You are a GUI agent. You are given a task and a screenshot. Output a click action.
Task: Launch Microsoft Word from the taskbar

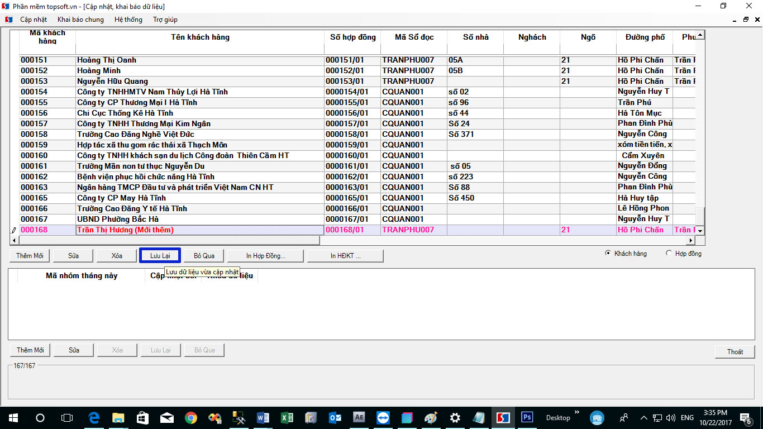click(263, 418)
